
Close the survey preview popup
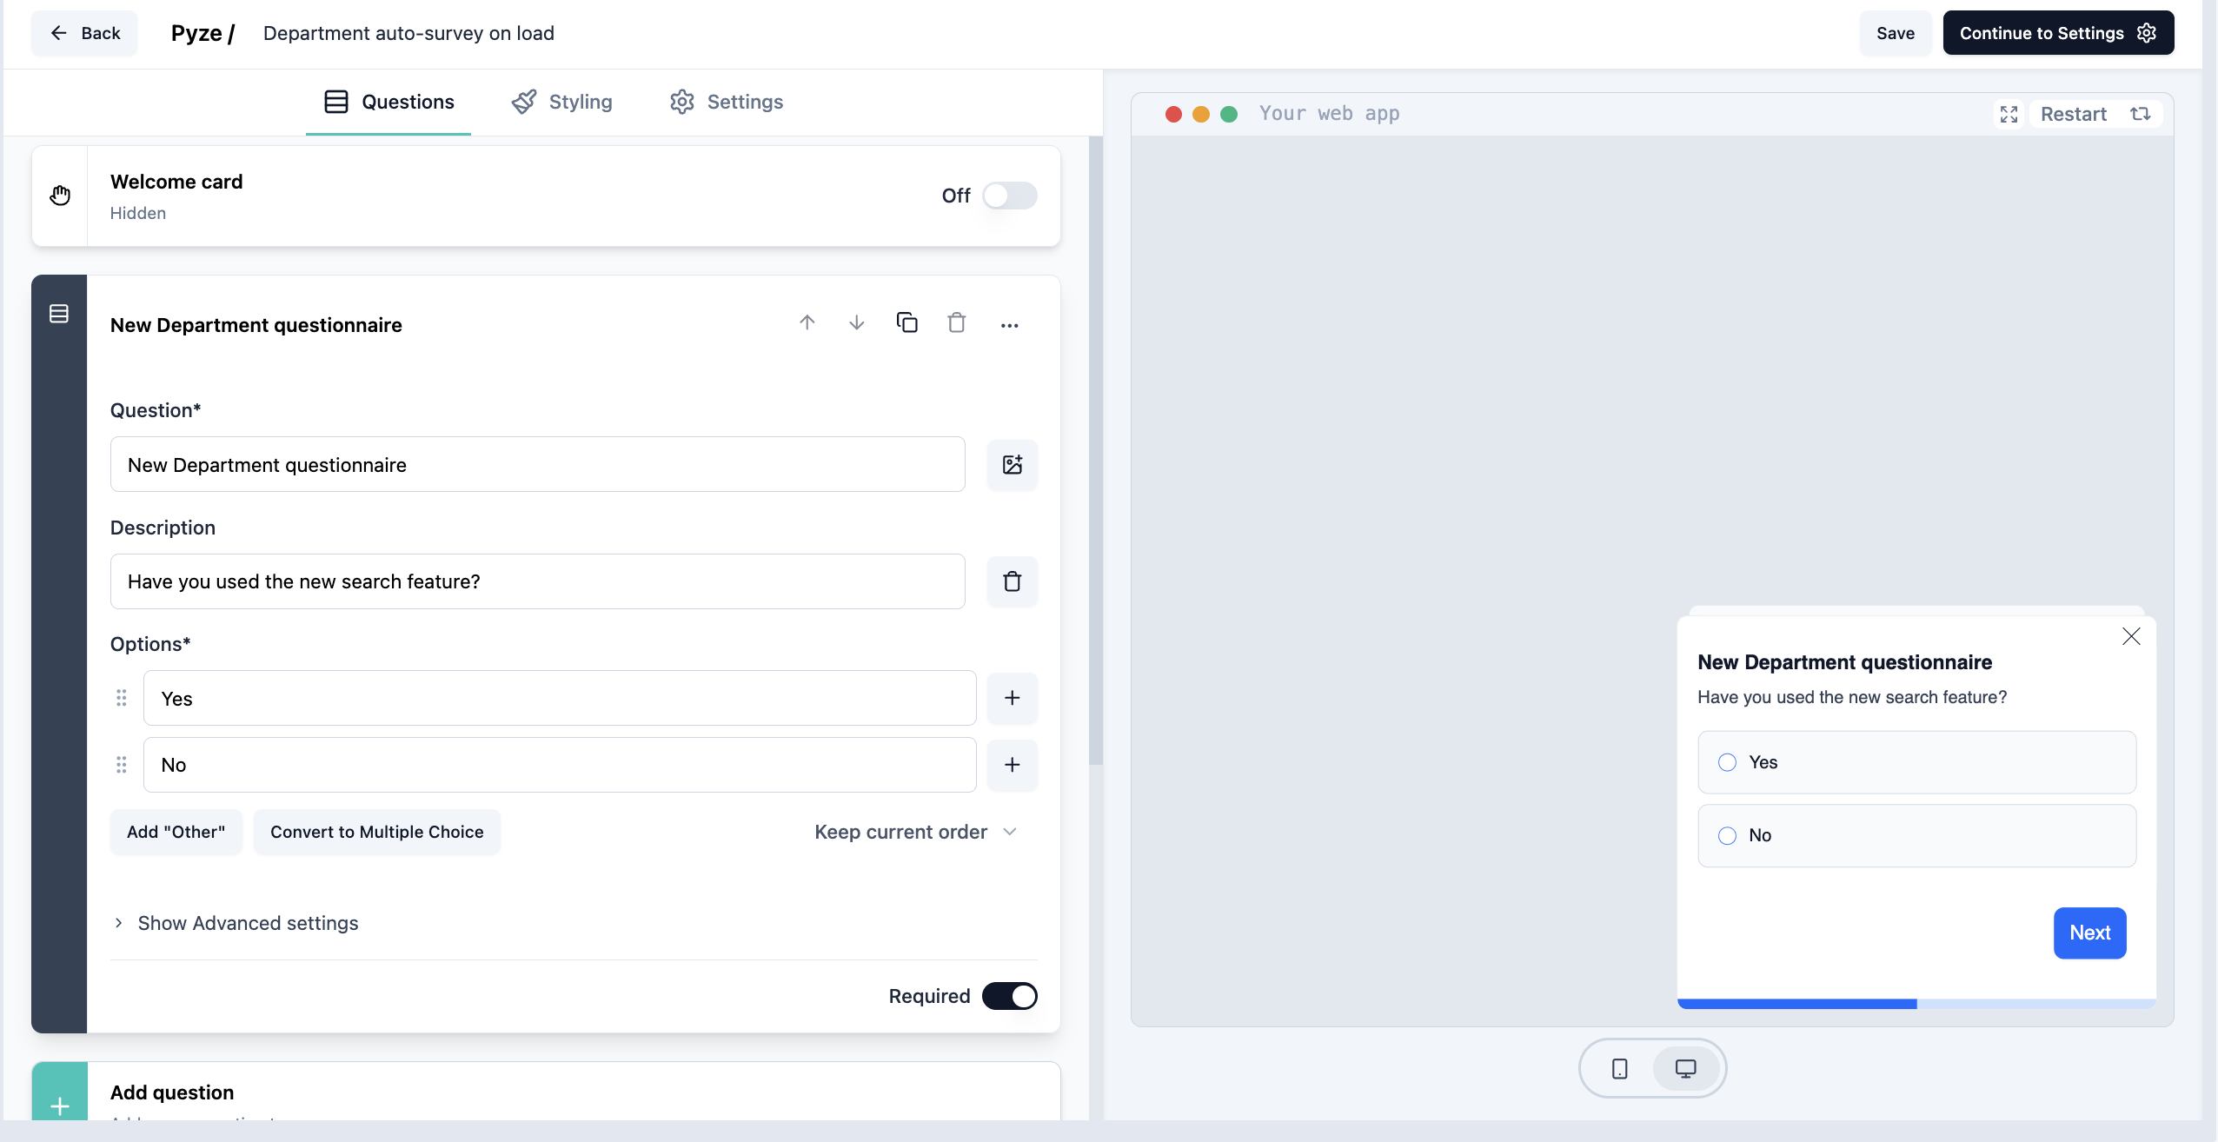pyautogui.click(x=2131, y=636)
